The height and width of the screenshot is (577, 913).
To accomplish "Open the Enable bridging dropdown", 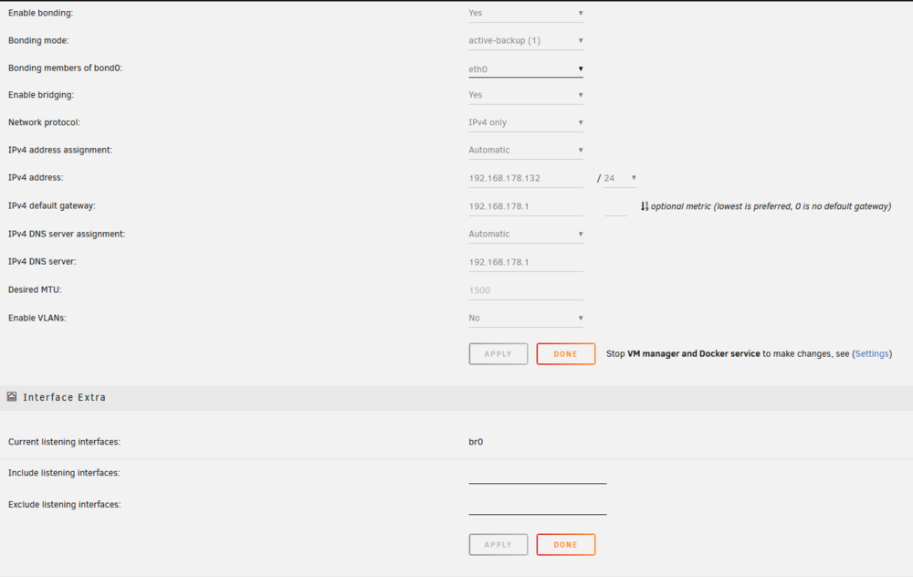I will tap(526, 95).
